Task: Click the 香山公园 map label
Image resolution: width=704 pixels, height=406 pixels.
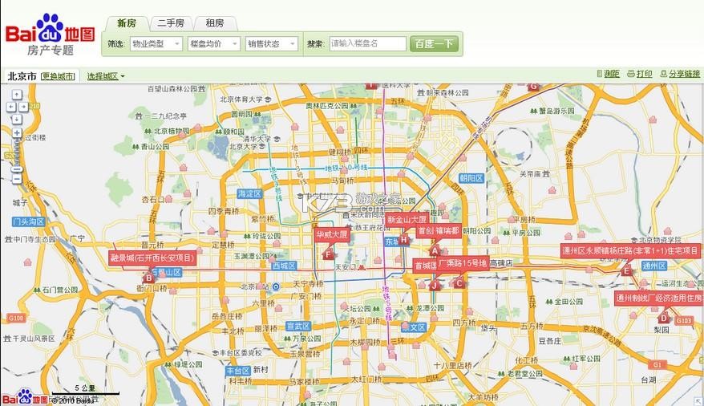Action: point(155,146)
